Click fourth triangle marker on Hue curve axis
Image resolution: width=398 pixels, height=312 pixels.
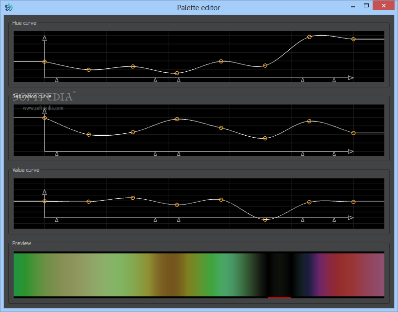pyautogui.click(x=302, y=80)
